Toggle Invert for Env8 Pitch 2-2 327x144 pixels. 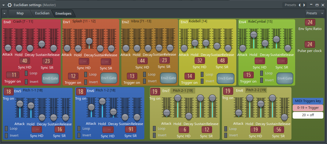(226, 135)
